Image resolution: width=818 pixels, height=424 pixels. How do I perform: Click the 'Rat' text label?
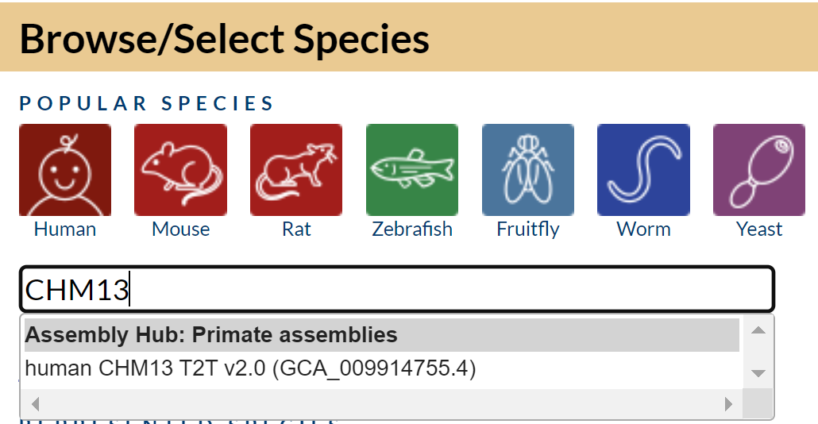296,229
